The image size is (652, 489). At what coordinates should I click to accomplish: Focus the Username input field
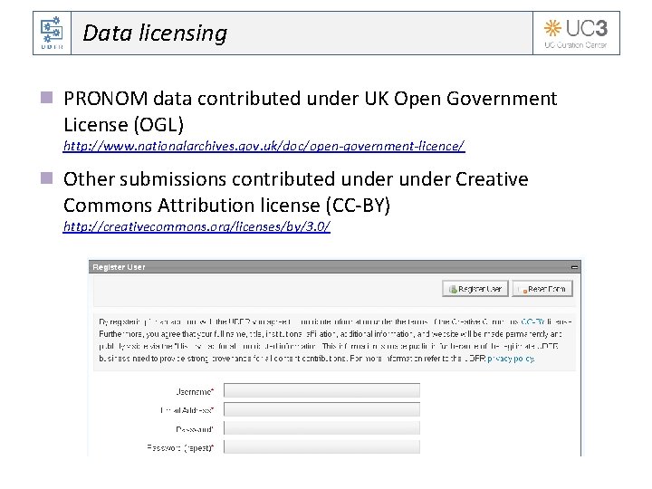pyautogui.click(x=321, y=390)
